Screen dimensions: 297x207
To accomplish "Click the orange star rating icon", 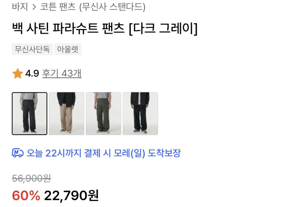I will pos(17,73).
